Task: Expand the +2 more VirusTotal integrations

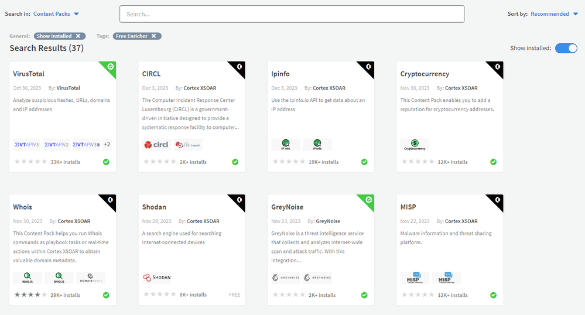Action: (x=107, y=144)
